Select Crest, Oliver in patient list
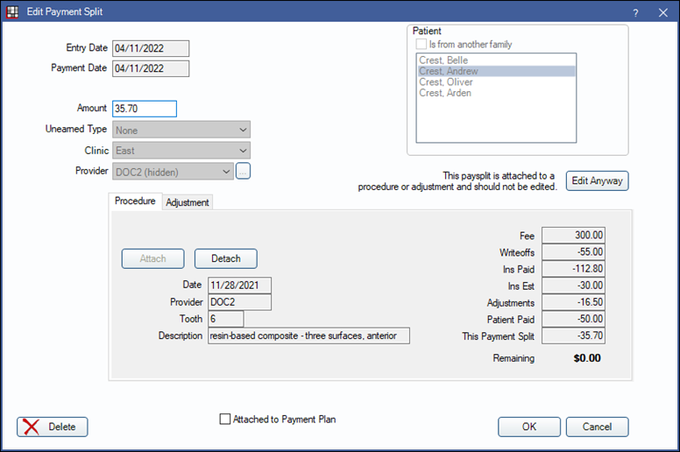The image size is (680, 452). [x=446, y=82]
